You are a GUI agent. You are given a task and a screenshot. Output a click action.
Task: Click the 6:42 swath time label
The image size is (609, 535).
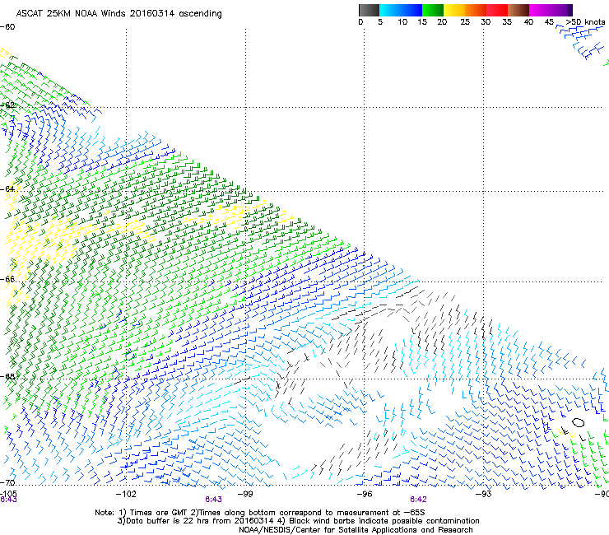pos(418,500)
